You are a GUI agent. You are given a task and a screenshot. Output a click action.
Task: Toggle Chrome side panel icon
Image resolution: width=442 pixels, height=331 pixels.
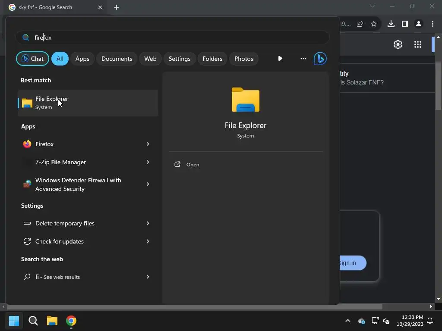click(405, 24)
